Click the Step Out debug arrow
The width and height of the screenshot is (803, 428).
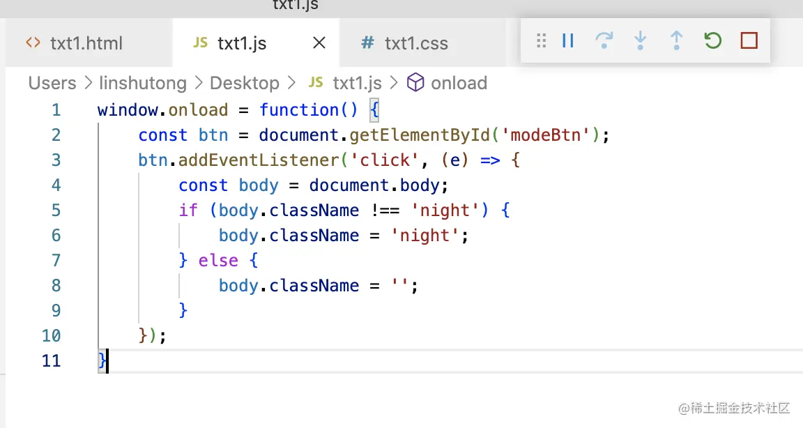coord(677,40)
